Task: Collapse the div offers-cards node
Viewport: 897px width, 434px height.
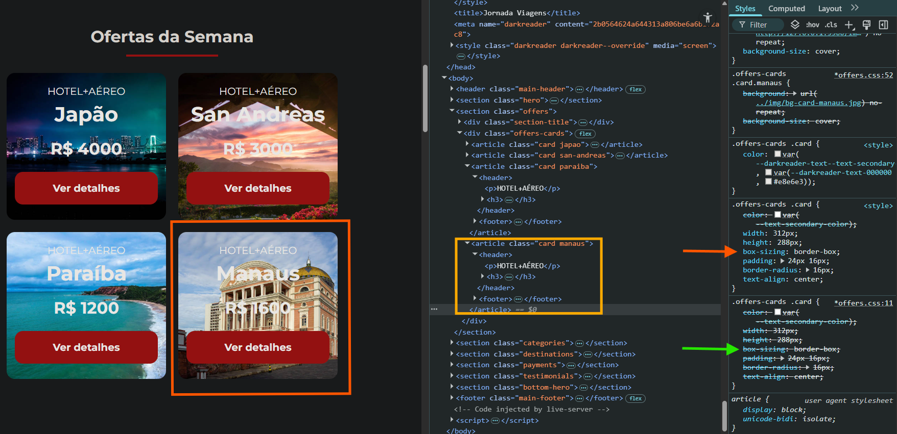Action: click(460, 133)
